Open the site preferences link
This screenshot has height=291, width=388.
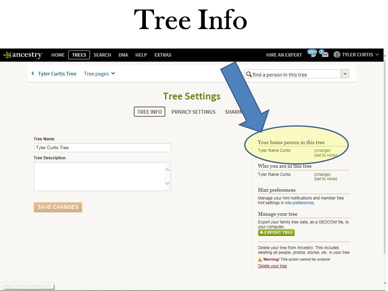[299, 202]
